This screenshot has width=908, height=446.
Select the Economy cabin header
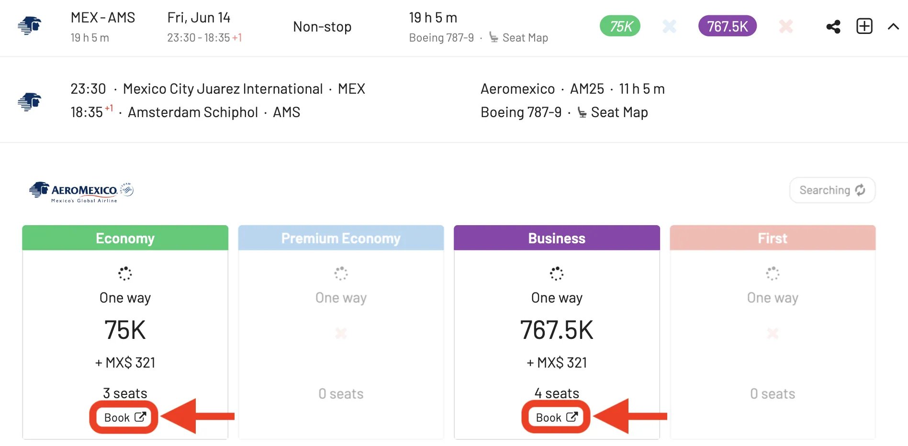click(x=125, y=238)
